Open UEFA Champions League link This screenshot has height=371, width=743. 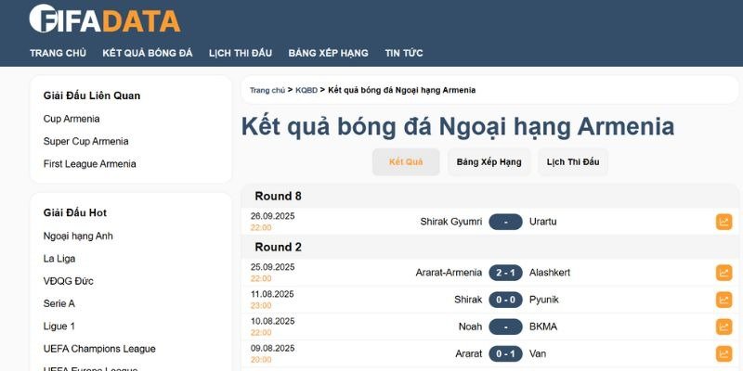click(99, 349)
